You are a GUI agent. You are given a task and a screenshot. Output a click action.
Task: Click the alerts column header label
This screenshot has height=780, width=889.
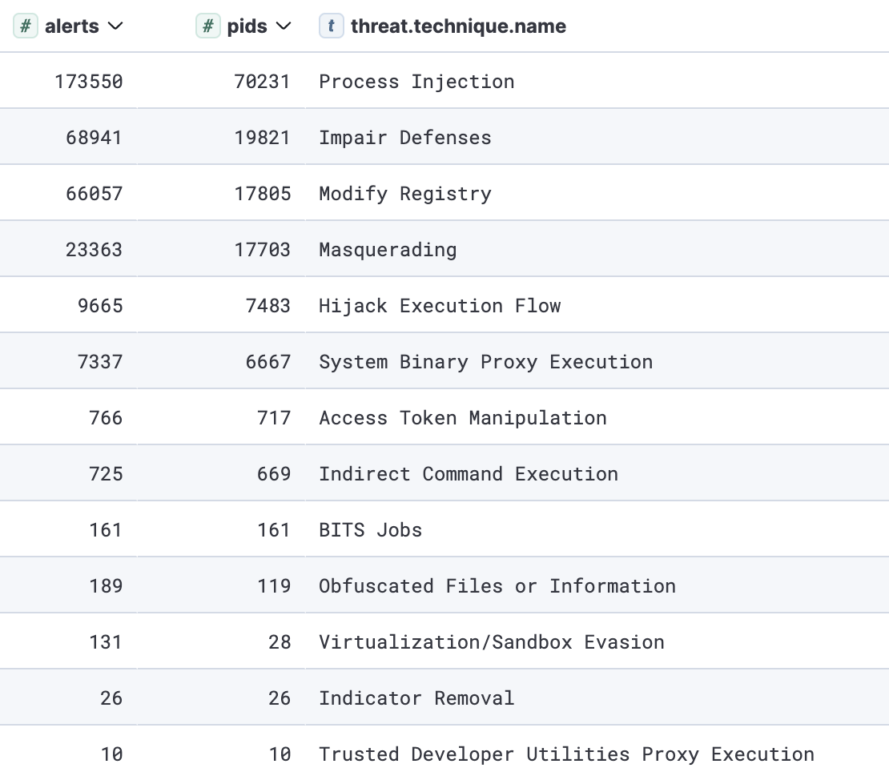tap(72, 26)
